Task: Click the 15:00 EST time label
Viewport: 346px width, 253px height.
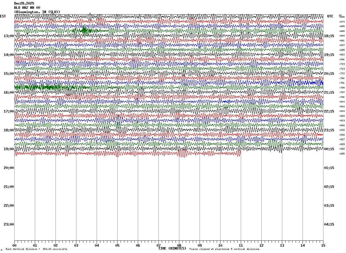Action: 9,74
